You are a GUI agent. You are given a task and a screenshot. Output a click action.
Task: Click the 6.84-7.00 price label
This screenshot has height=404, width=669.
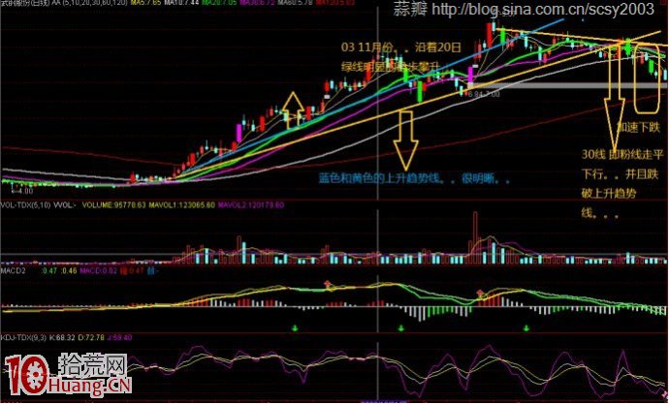[x=484, y=94]
